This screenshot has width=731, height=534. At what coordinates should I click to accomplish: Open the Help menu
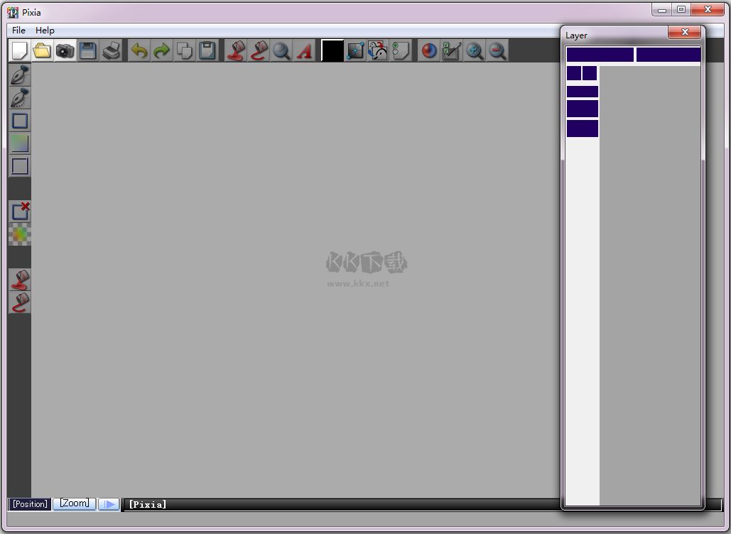coord(45,31)
